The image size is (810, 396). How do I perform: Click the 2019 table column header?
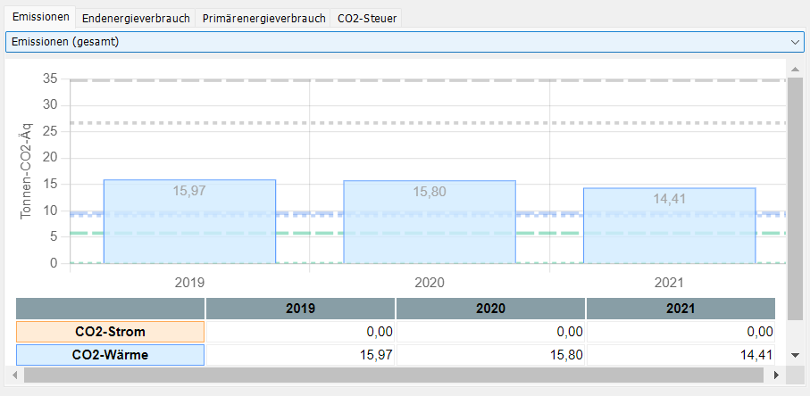tap(300, 309)
